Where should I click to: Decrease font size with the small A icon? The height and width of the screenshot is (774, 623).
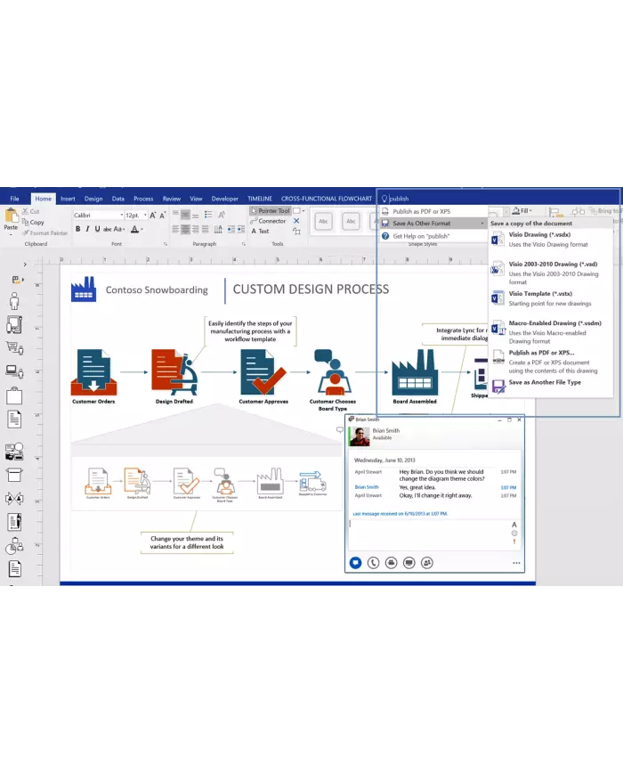[162, 216]
